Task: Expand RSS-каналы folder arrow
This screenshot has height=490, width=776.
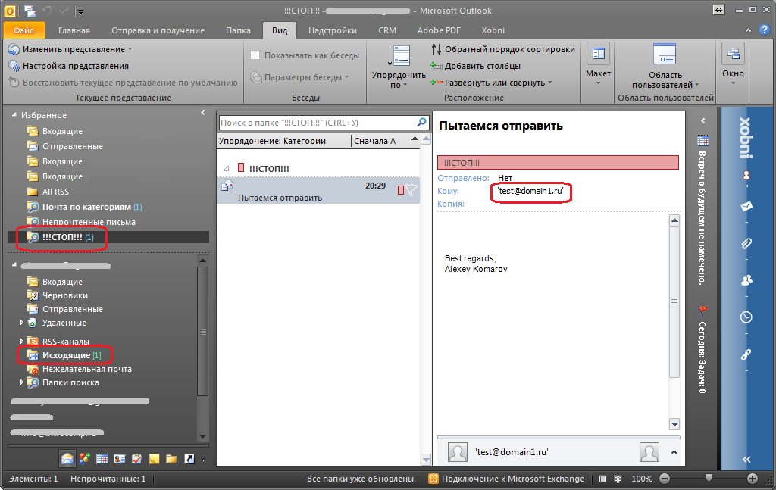Action: pyautogui.click(x=21, y=341)
